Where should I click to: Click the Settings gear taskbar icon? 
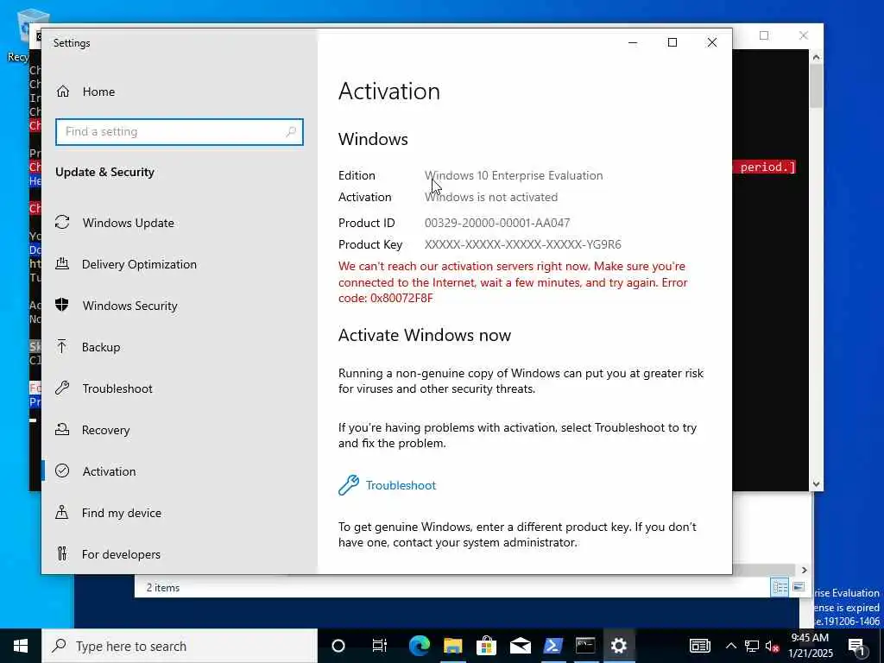(618, 646)
